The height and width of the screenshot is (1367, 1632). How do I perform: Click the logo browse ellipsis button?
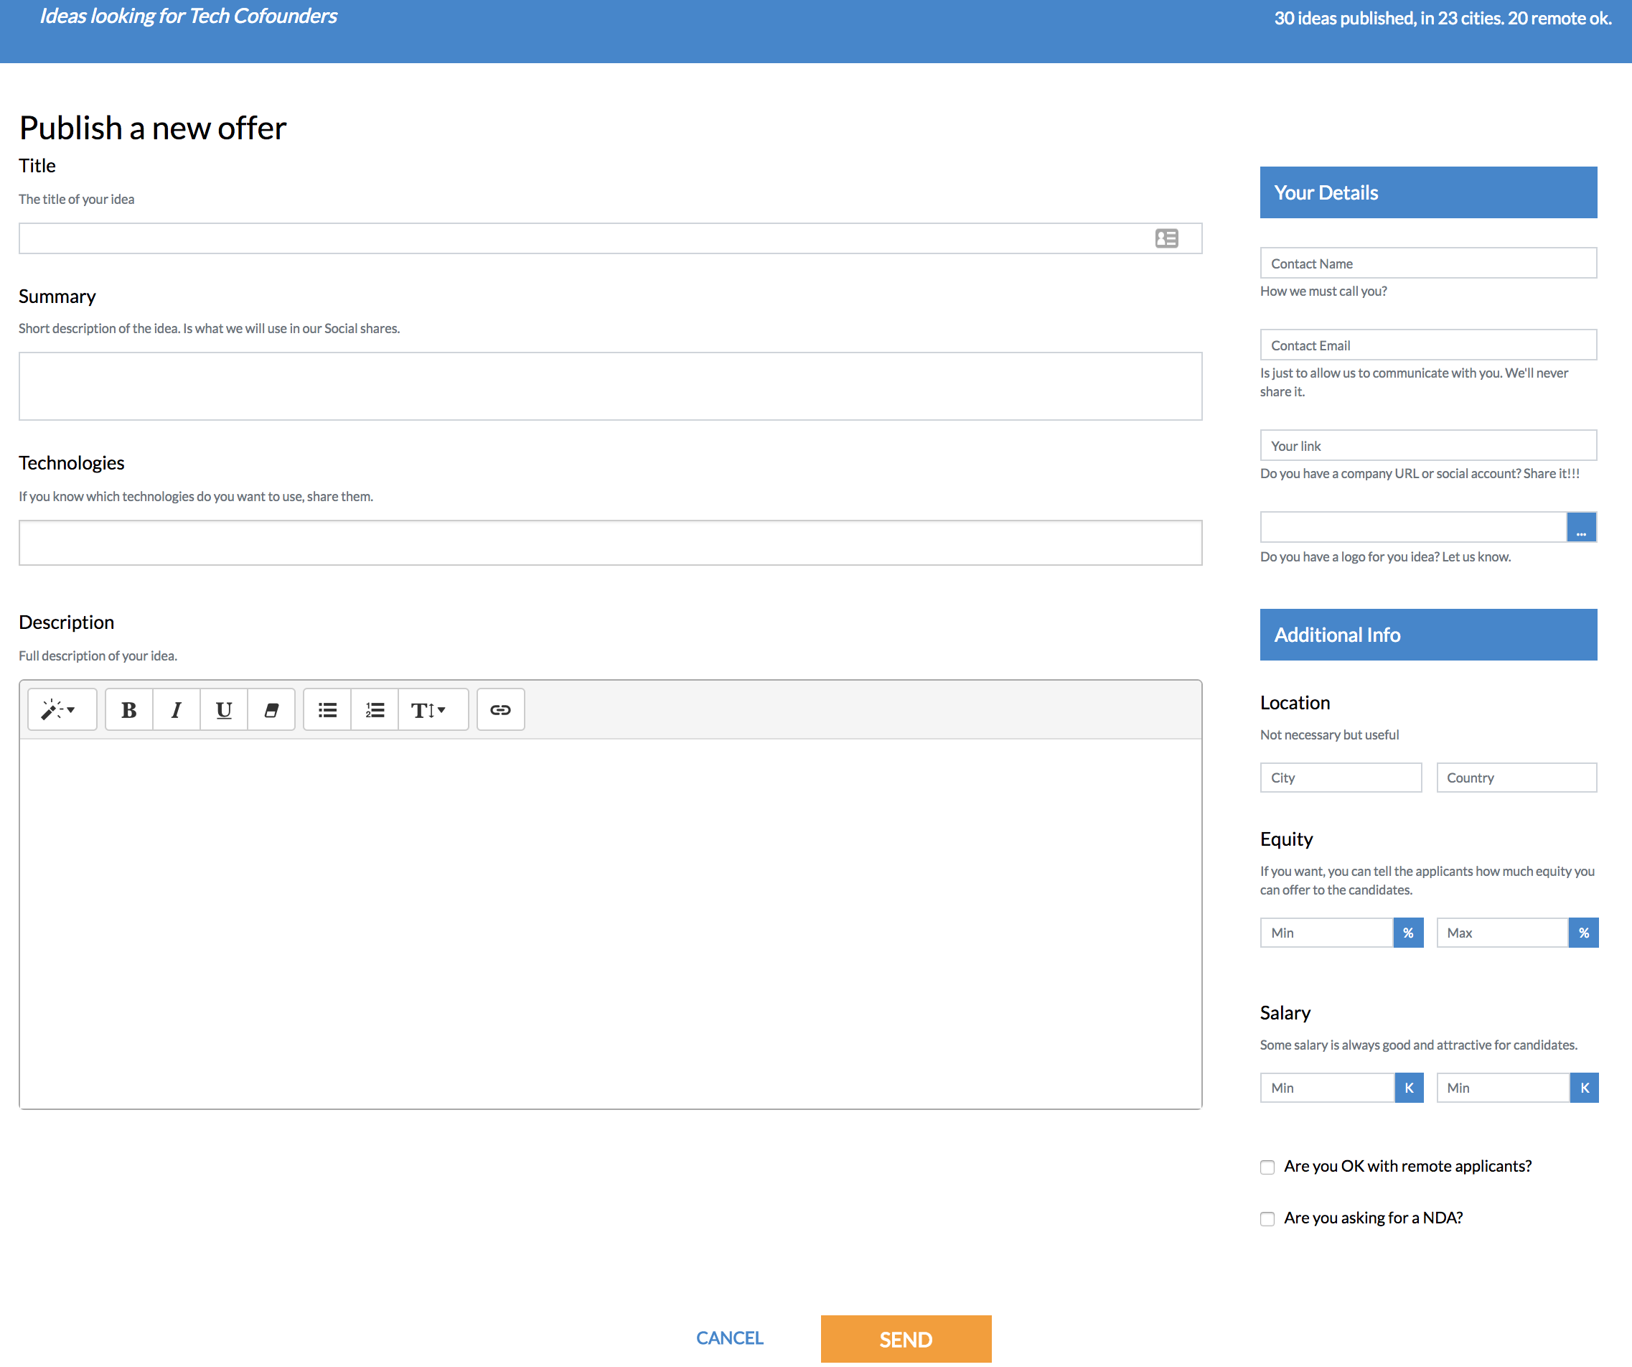pos(1581,527)
